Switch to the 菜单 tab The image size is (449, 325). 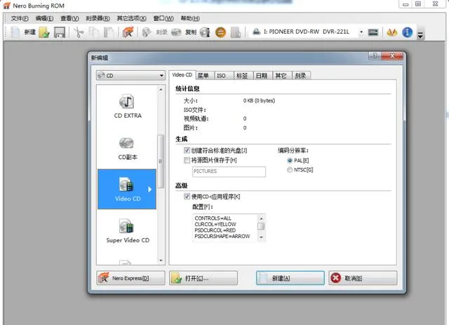[x=203, y=76]
